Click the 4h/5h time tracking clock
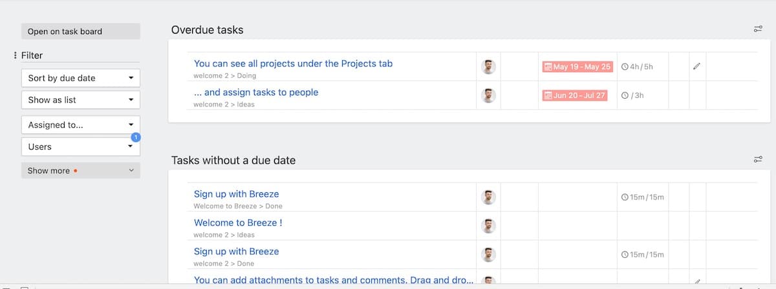The width and height of the screenshot is (776, 289). pos(637,66)
